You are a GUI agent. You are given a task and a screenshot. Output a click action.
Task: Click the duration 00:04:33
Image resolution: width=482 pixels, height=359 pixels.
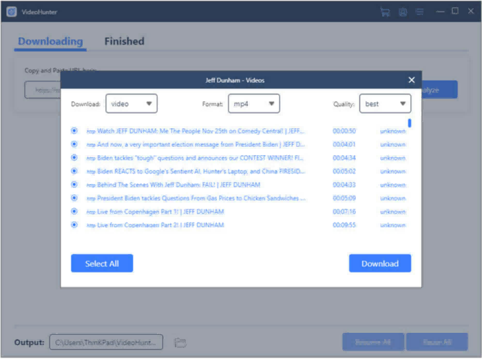(344, 185)
